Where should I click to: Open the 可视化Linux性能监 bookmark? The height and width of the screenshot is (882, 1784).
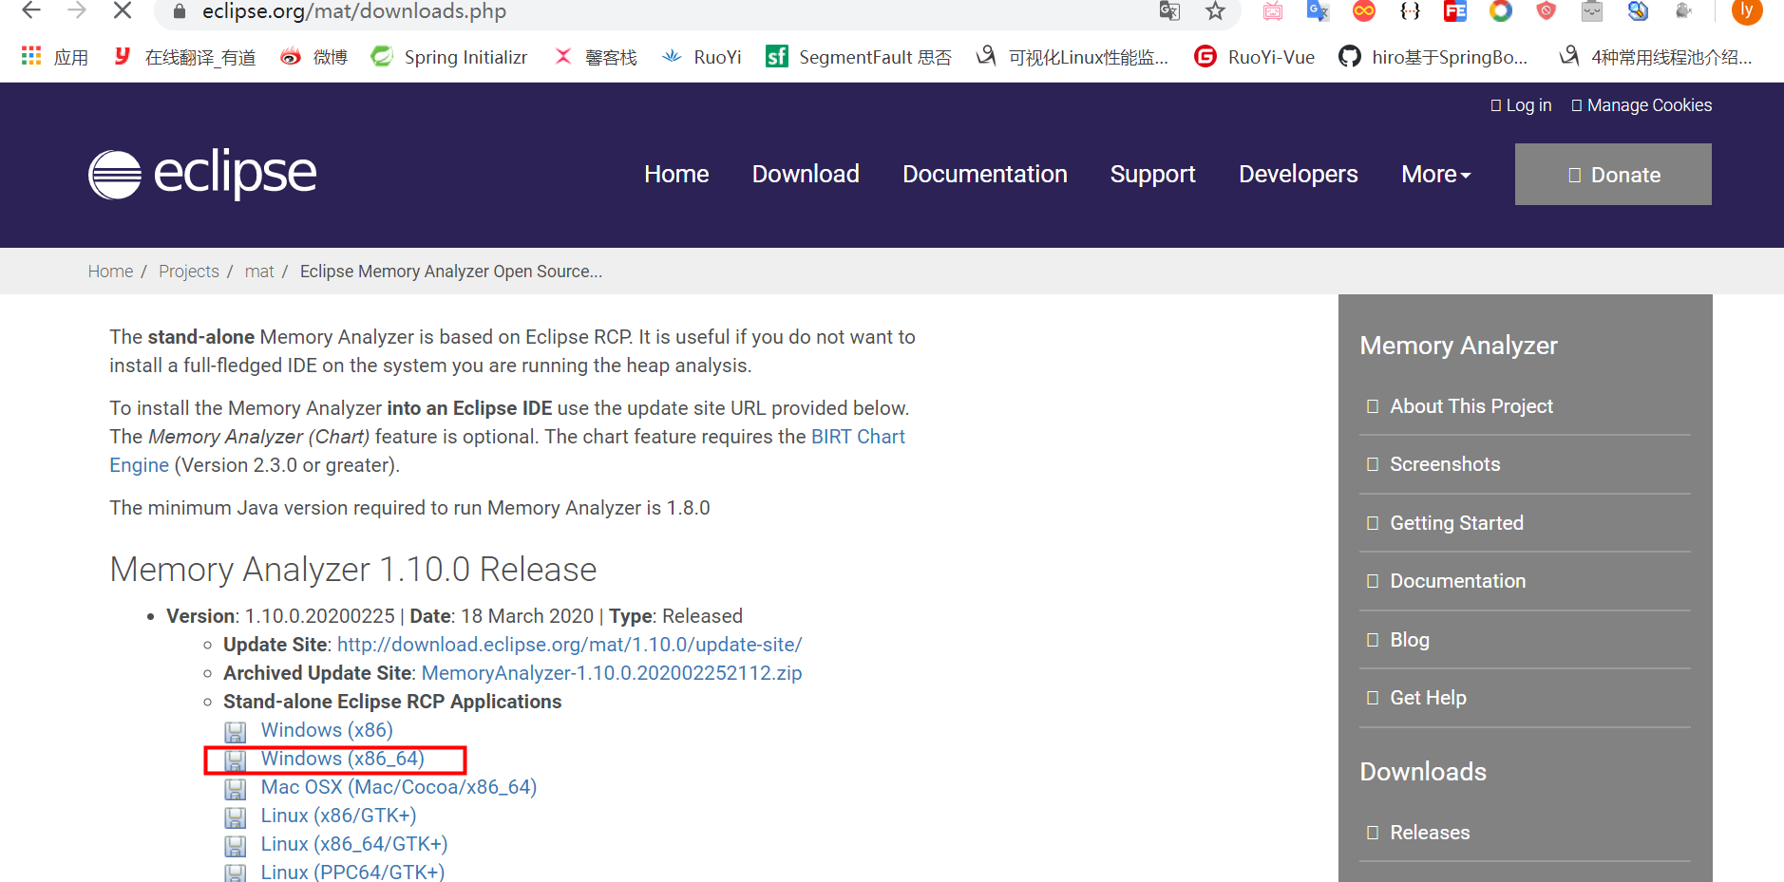coord(1072,57)
